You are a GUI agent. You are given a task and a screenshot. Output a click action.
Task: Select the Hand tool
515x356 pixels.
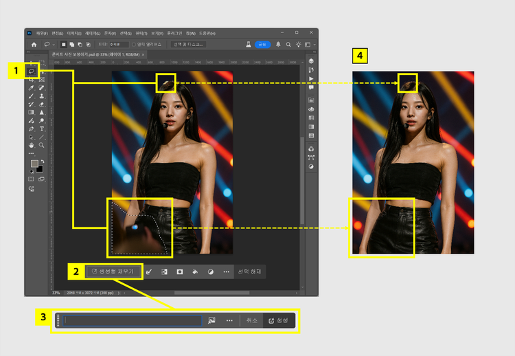(32, 145)
